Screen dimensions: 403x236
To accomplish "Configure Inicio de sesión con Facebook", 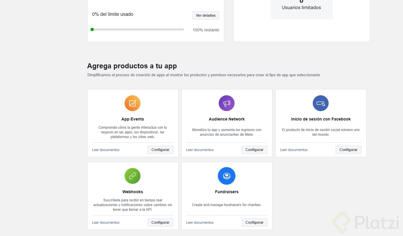I will (x=348, y=150).
